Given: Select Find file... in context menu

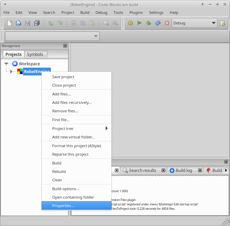Looking at the screenshot, I should pos(77,120).
